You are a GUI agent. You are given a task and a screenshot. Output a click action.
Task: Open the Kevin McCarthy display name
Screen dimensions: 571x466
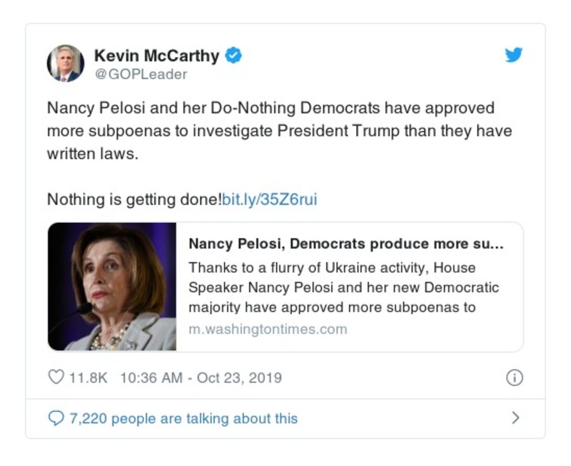(x=157, y=56)
